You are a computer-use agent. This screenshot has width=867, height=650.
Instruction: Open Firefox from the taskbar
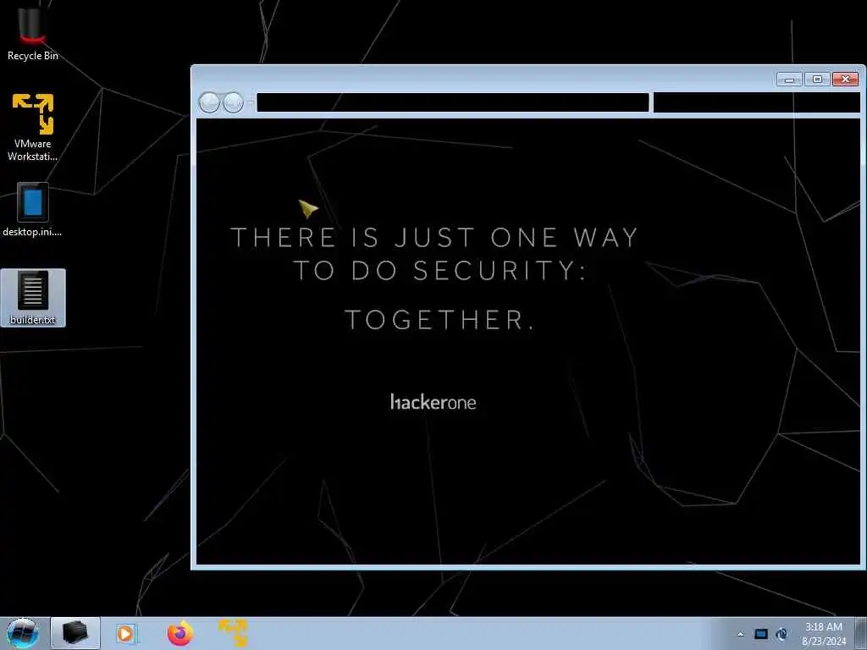tap(180, 633)
